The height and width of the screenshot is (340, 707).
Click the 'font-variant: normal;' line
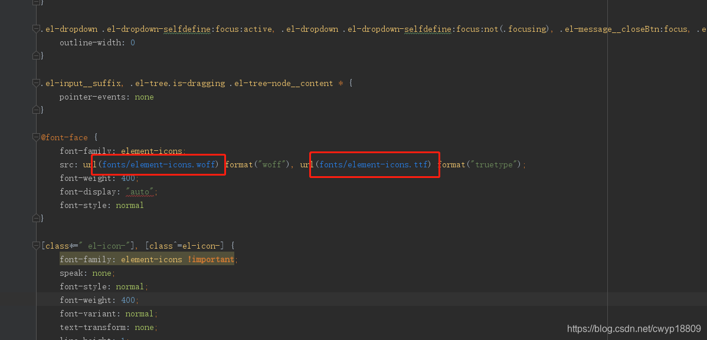click(x=109, y=313)
